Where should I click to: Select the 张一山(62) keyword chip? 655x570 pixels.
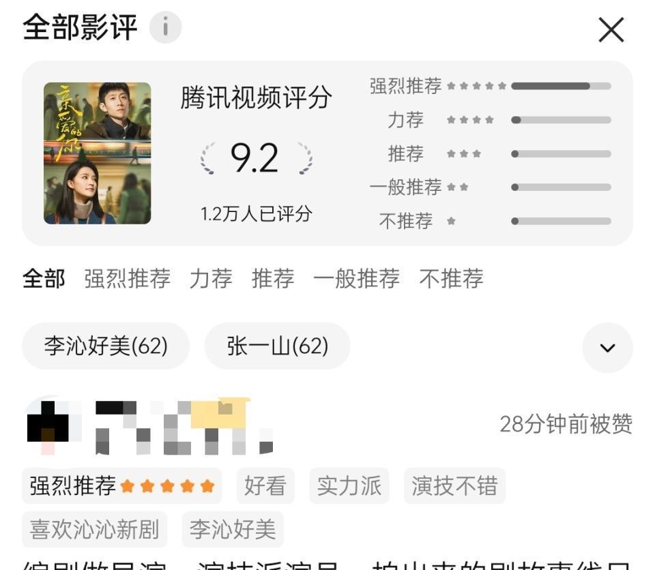coord(278,346)
